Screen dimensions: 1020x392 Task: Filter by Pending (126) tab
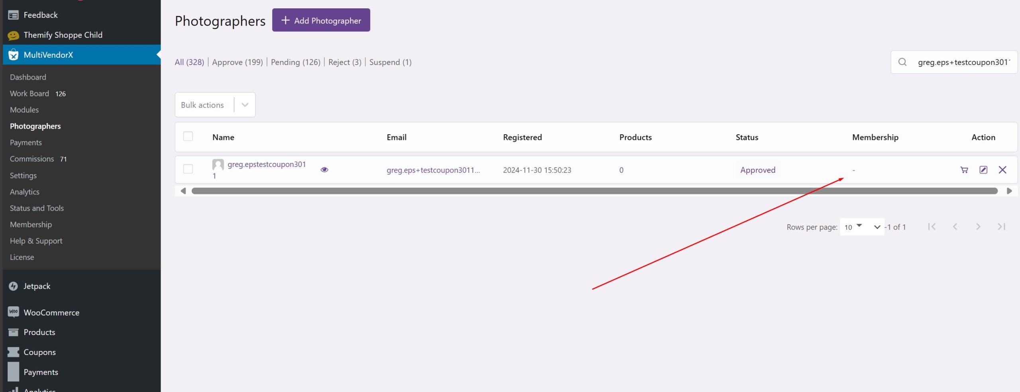(x=295, y=62)
